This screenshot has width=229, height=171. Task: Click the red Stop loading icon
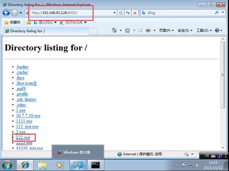click(x=135, y=13)
